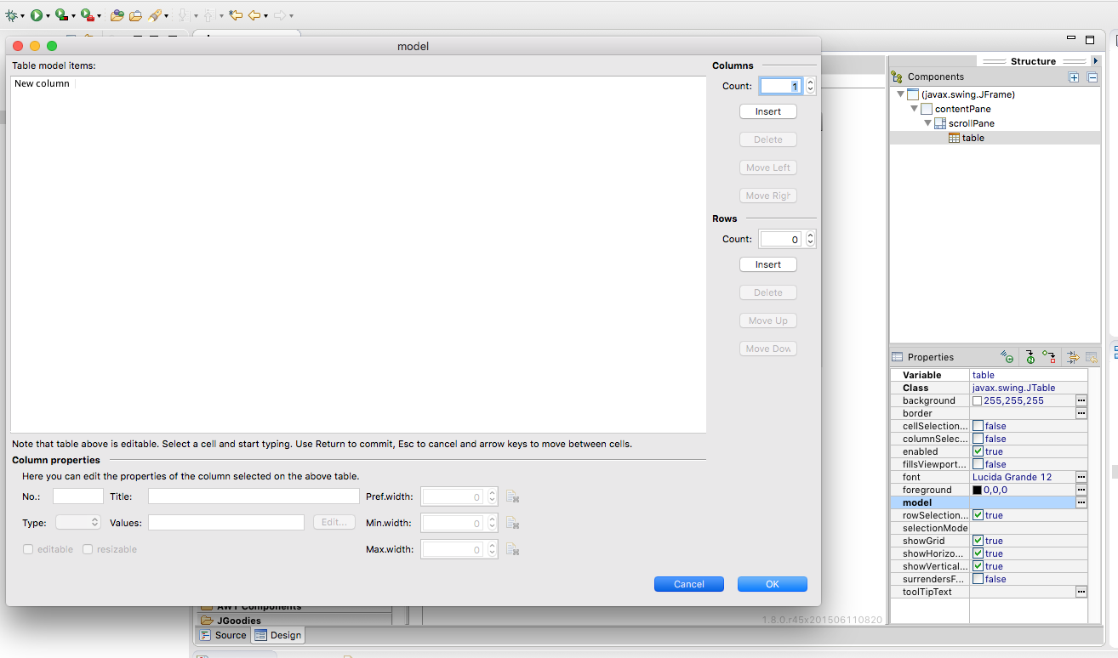Click the Expand All icon in Components
1118x658 pixels.
point(1074,77)
